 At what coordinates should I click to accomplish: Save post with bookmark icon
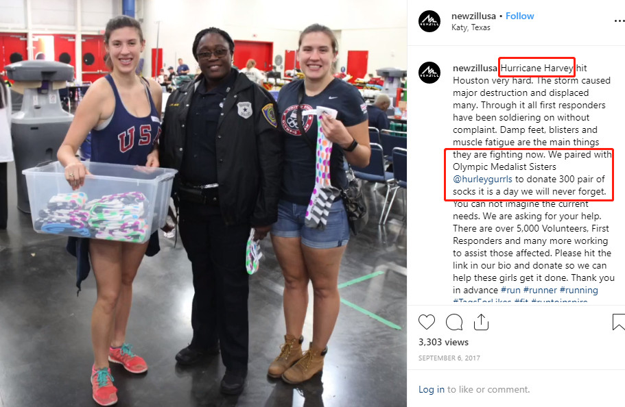(619, 322)
